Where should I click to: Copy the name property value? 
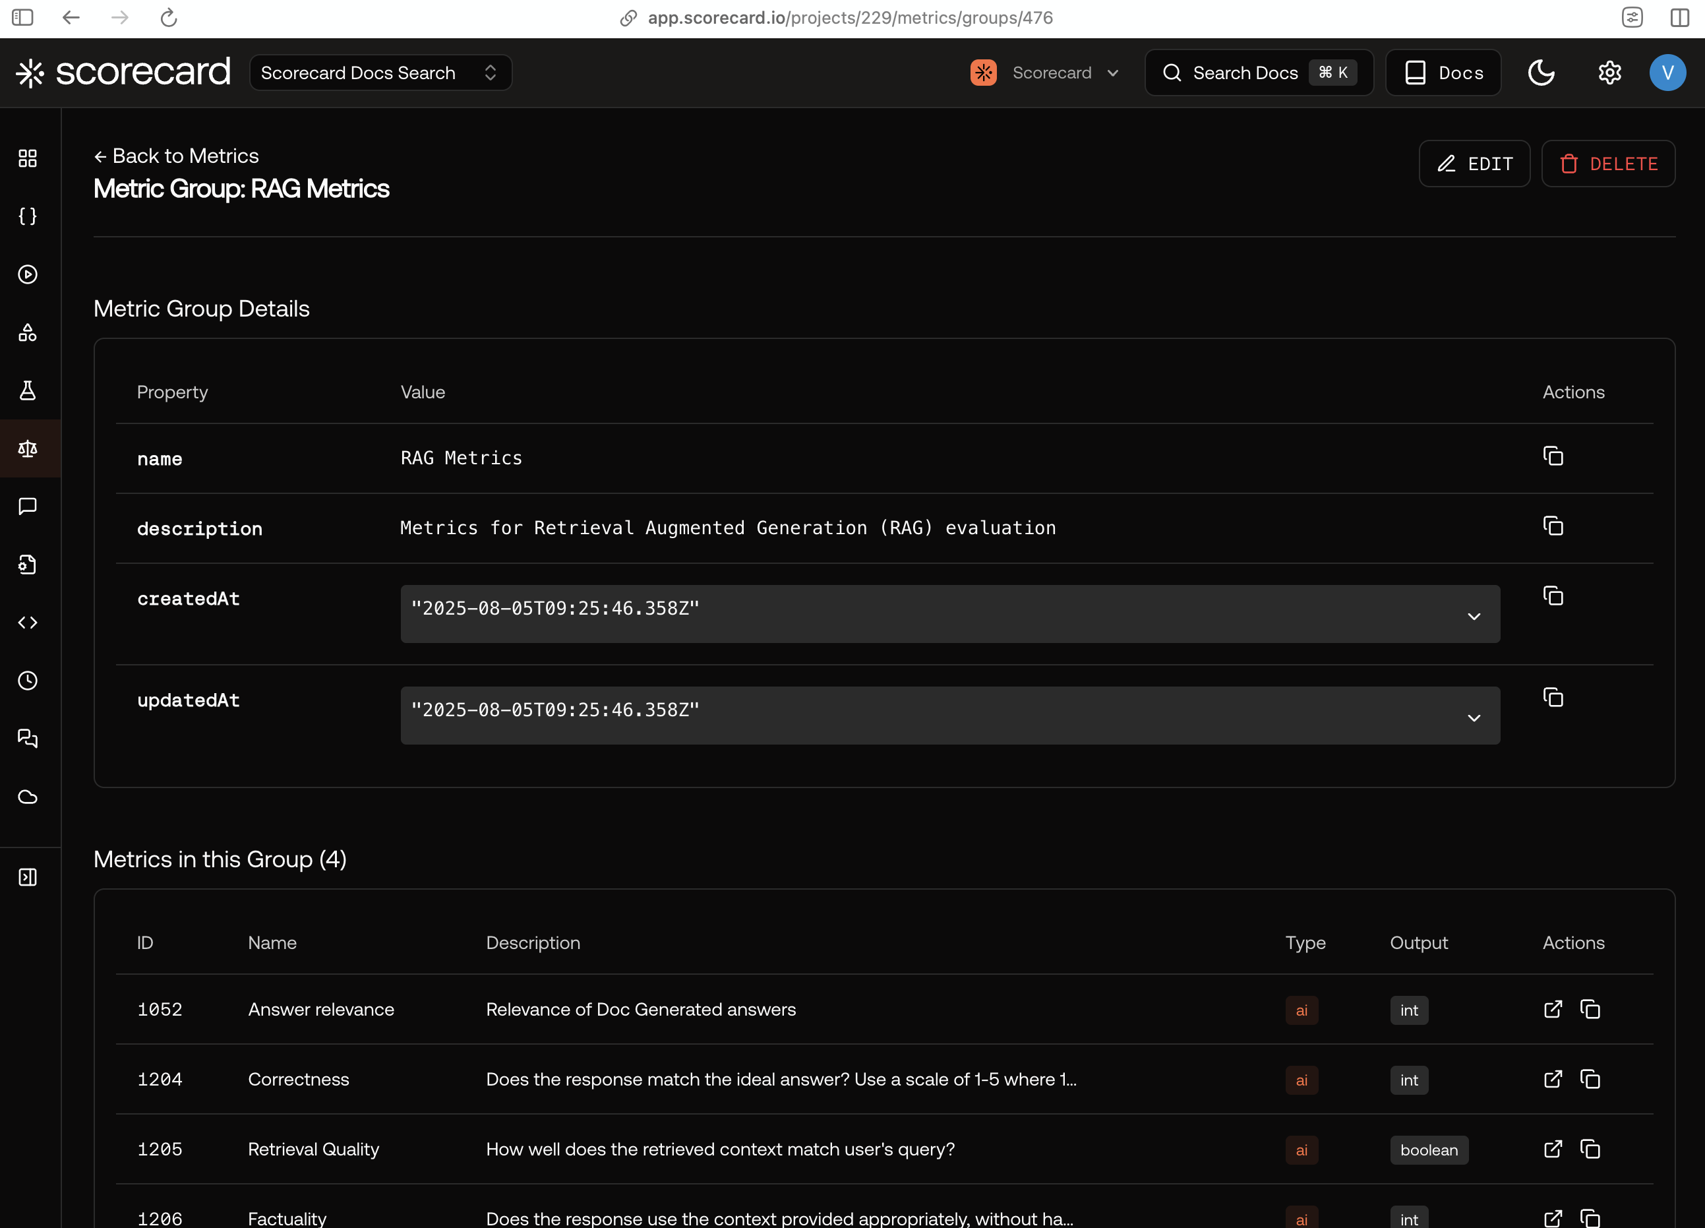click(1553, 456)
